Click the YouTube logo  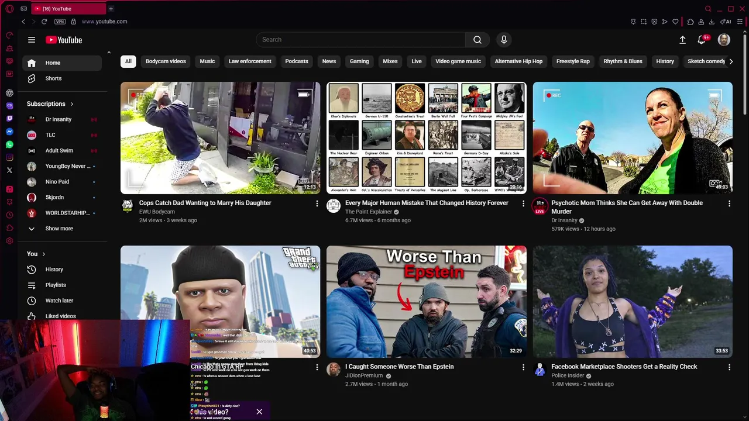click(x=64, y=40)
